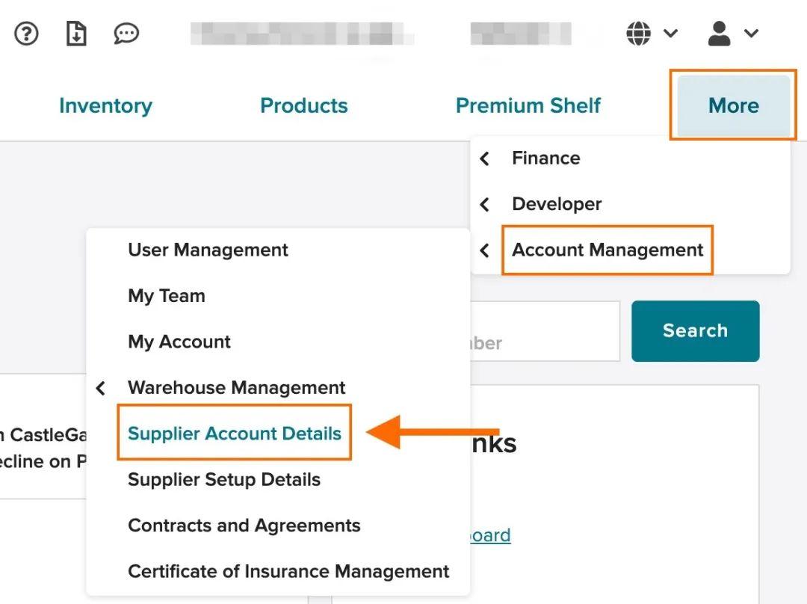Open the More menu tab
This screenshot has height=604, width=807.
[733, 106]
